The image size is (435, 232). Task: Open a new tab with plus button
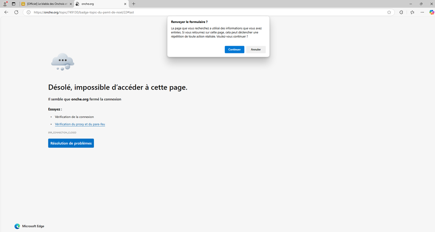tap(133, 4)
